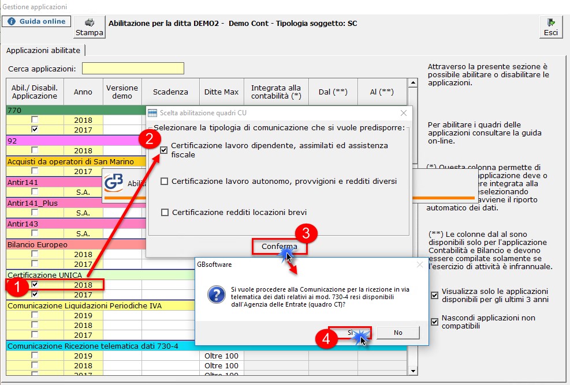Toggle 'Certificazione lavoro dipendente, assimilati' checkbox

coord(164,150)
